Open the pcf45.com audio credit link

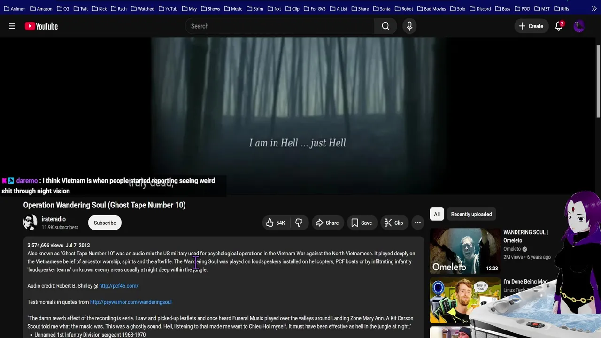coord(118,286)
